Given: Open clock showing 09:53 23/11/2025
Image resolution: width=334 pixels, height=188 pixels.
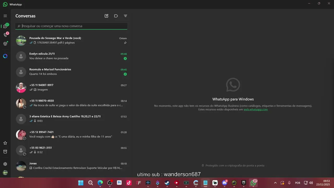Looking at the screenshot, I should tap(323, 183).
